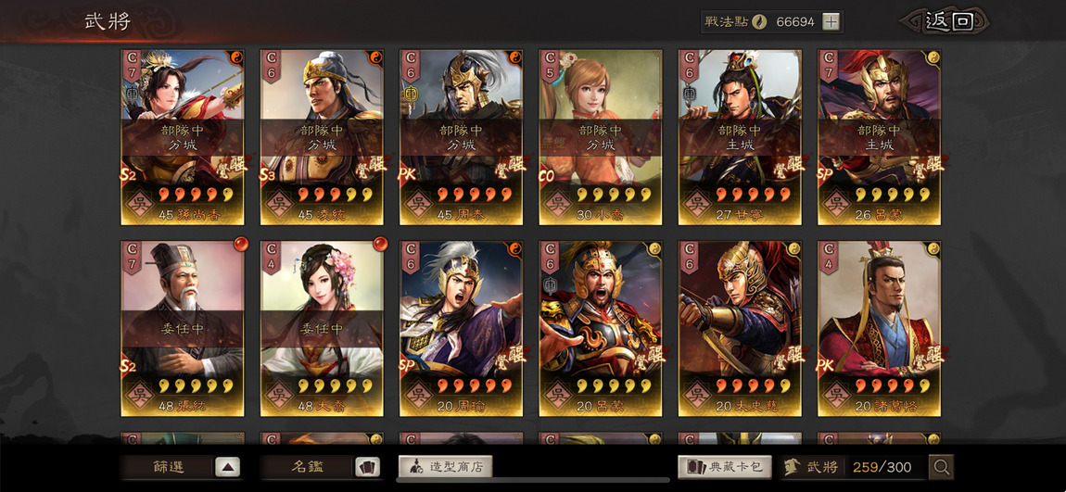Open the 典藏卡包 card pack
This screenshot has width=1066, height=492.
tap(725, 467)
